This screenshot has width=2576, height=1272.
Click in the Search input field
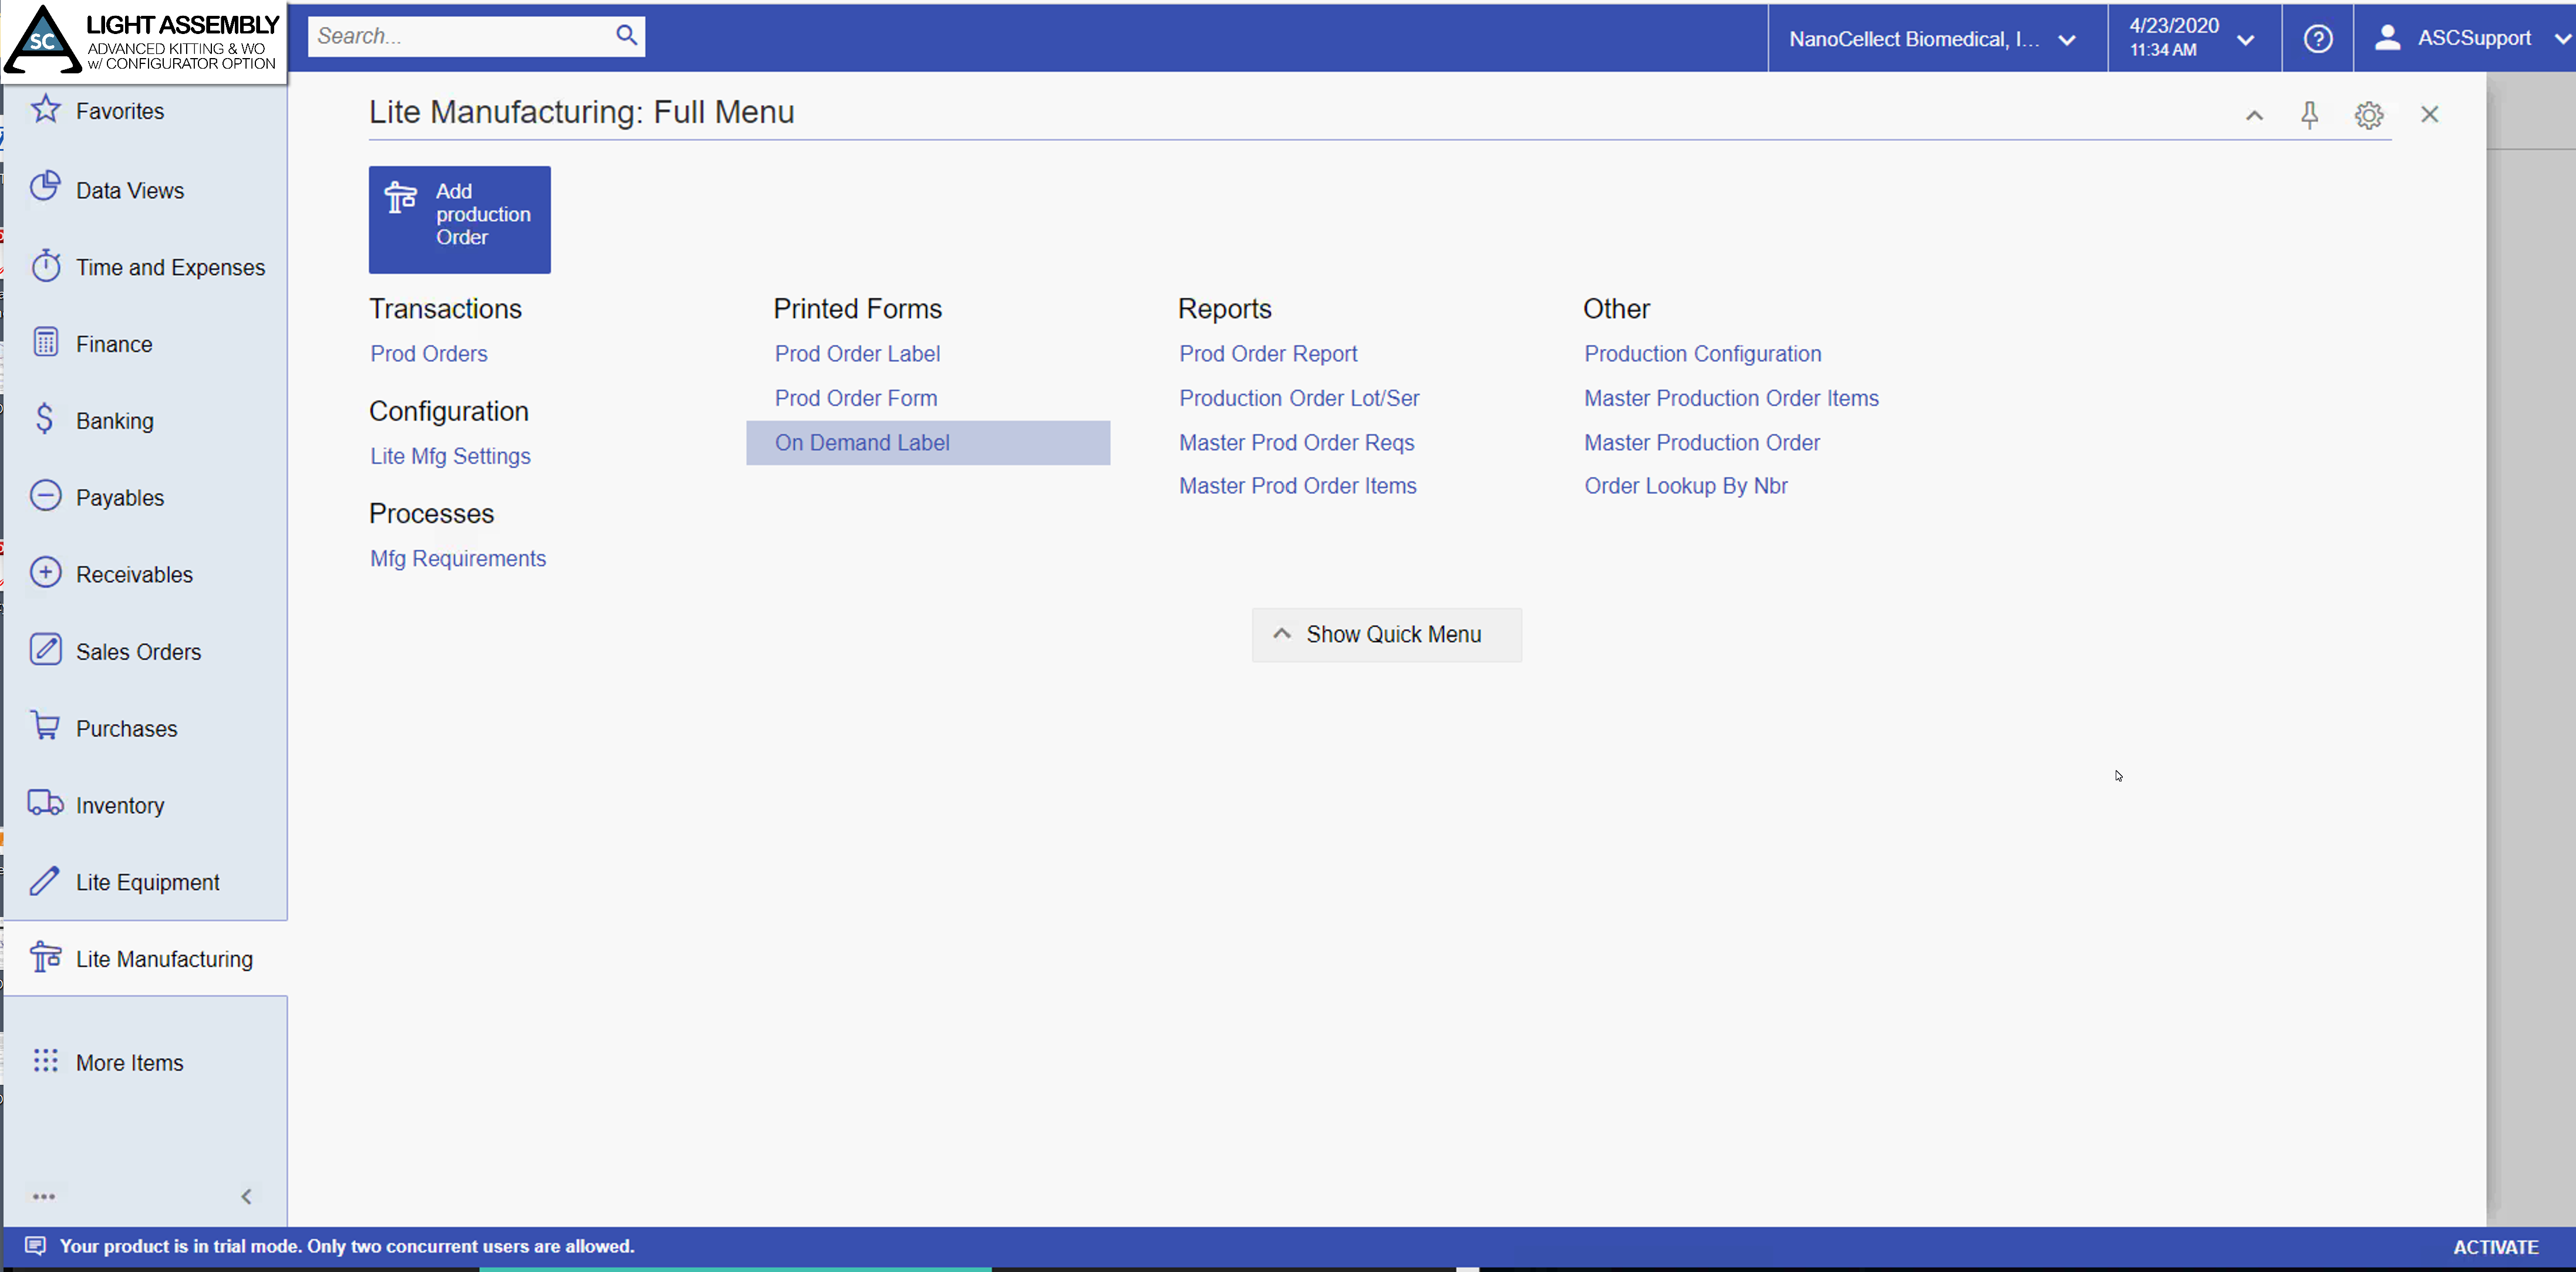460,36
